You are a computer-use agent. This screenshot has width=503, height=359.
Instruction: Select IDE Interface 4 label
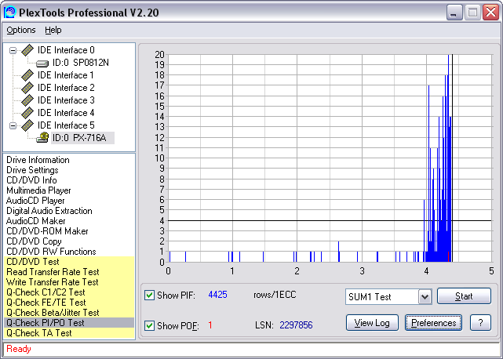click(x=66, y=113)
